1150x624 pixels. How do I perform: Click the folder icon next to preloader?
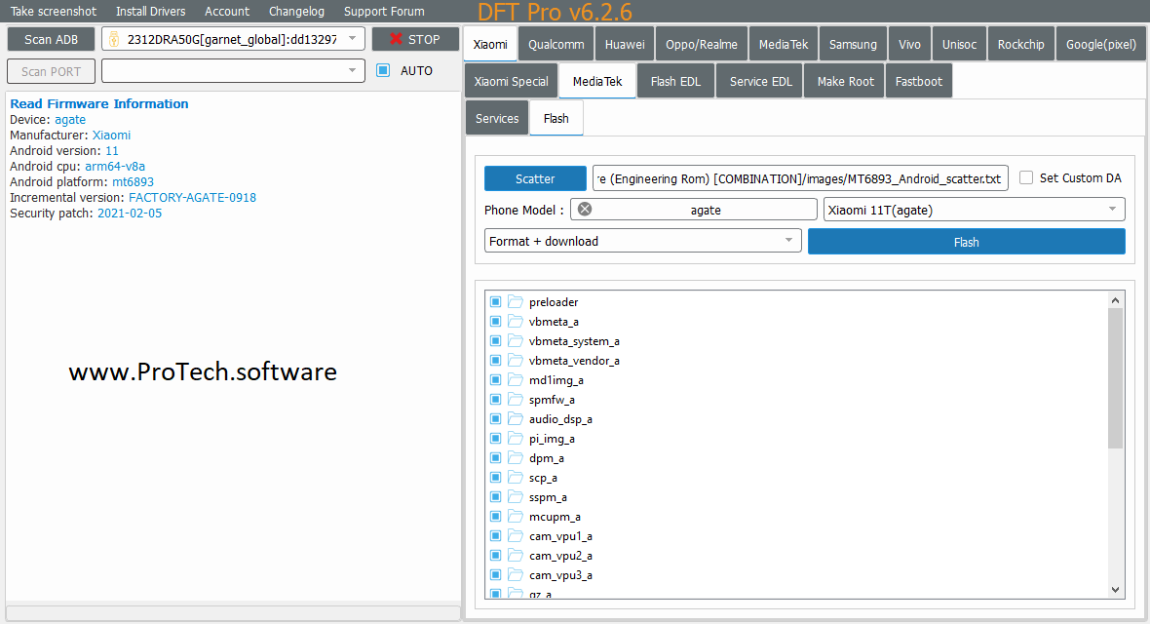(516, 301)
